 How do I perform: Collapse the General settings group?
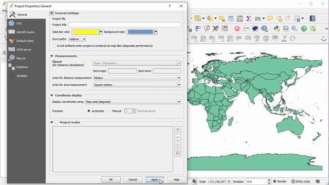point(51,13)
